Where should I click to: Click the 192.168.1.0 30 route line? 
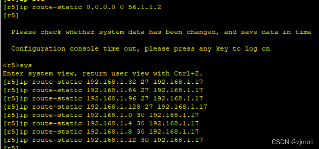[x=101, y=115]
